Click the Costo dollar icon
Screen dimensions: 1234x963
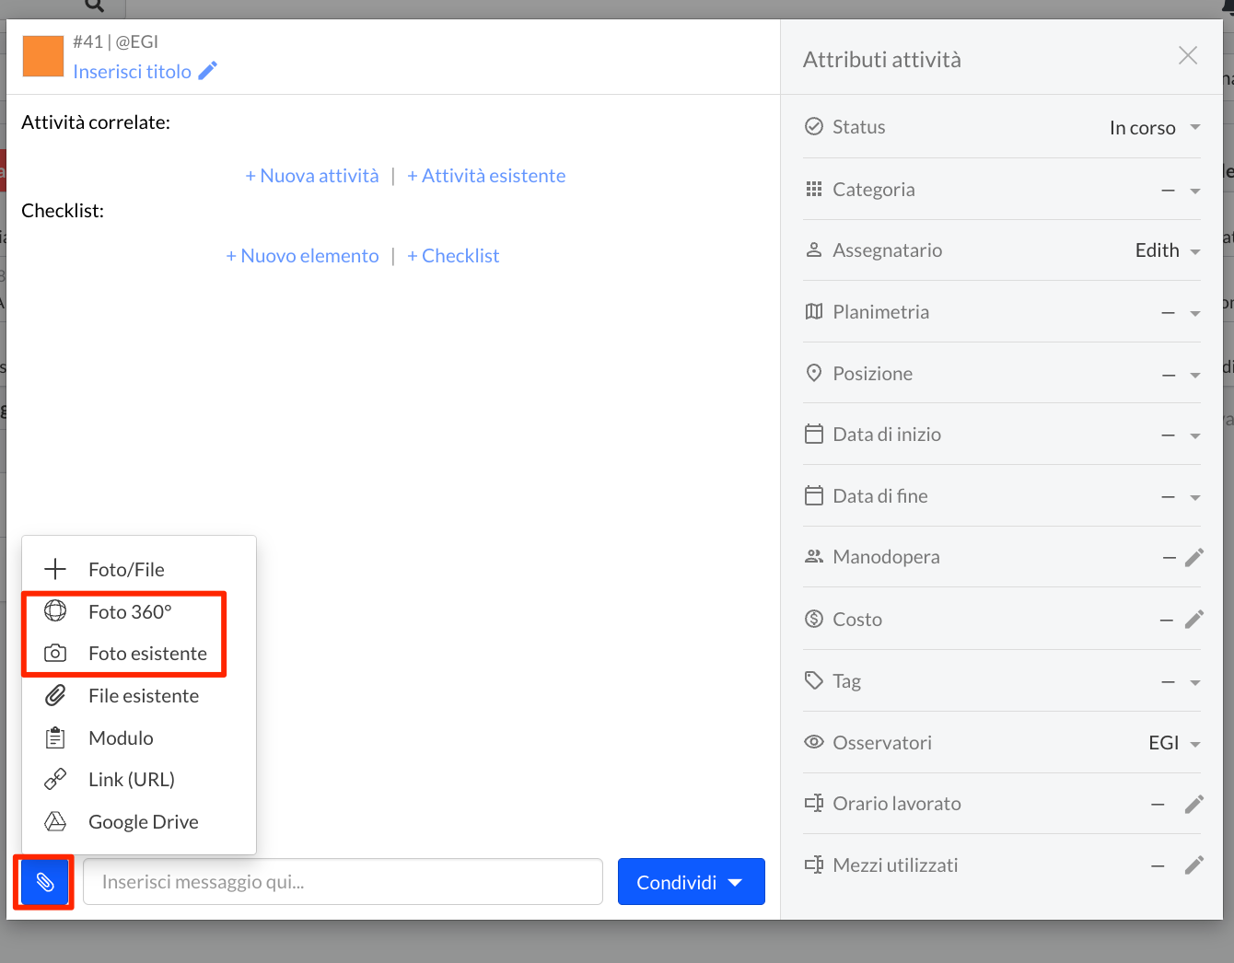click(814, 619)
